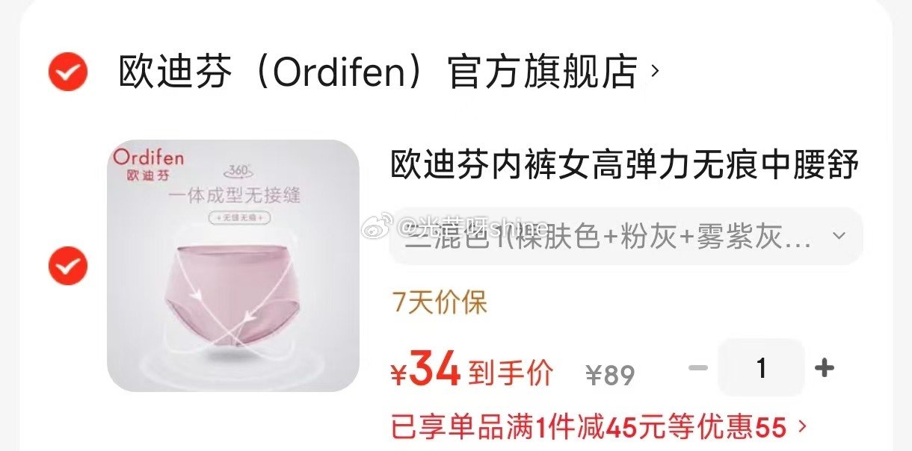This screenshot has height=451, width=912.
Task: Tap the red chevron after 优惠55
Action: (802, 427)
